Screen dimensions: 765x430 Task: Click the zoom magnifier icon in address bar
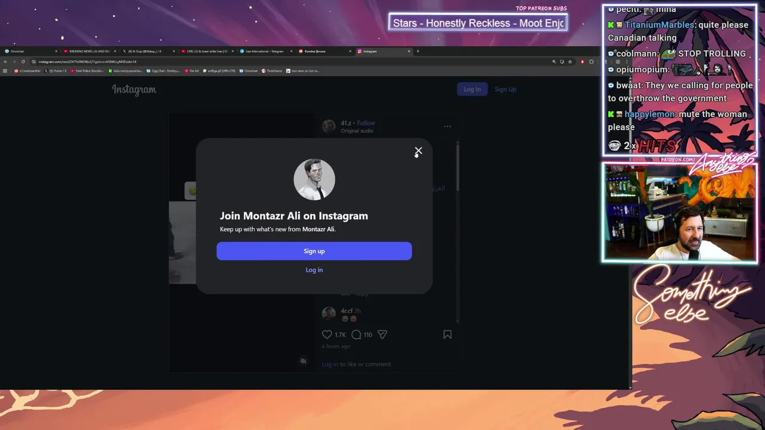554,62
